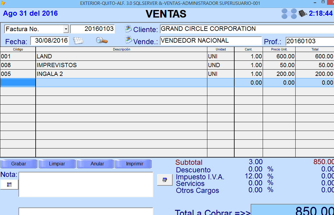Screen dimensions: 334x215
Task: Open seller lookup icon beside Vende.
Action: tap(128, 40)
